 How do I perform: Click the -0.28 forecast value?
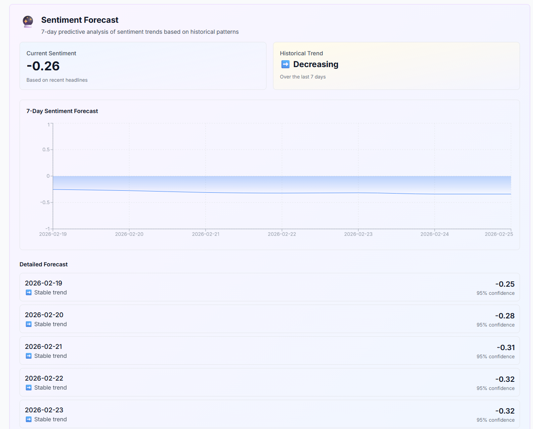505,316
